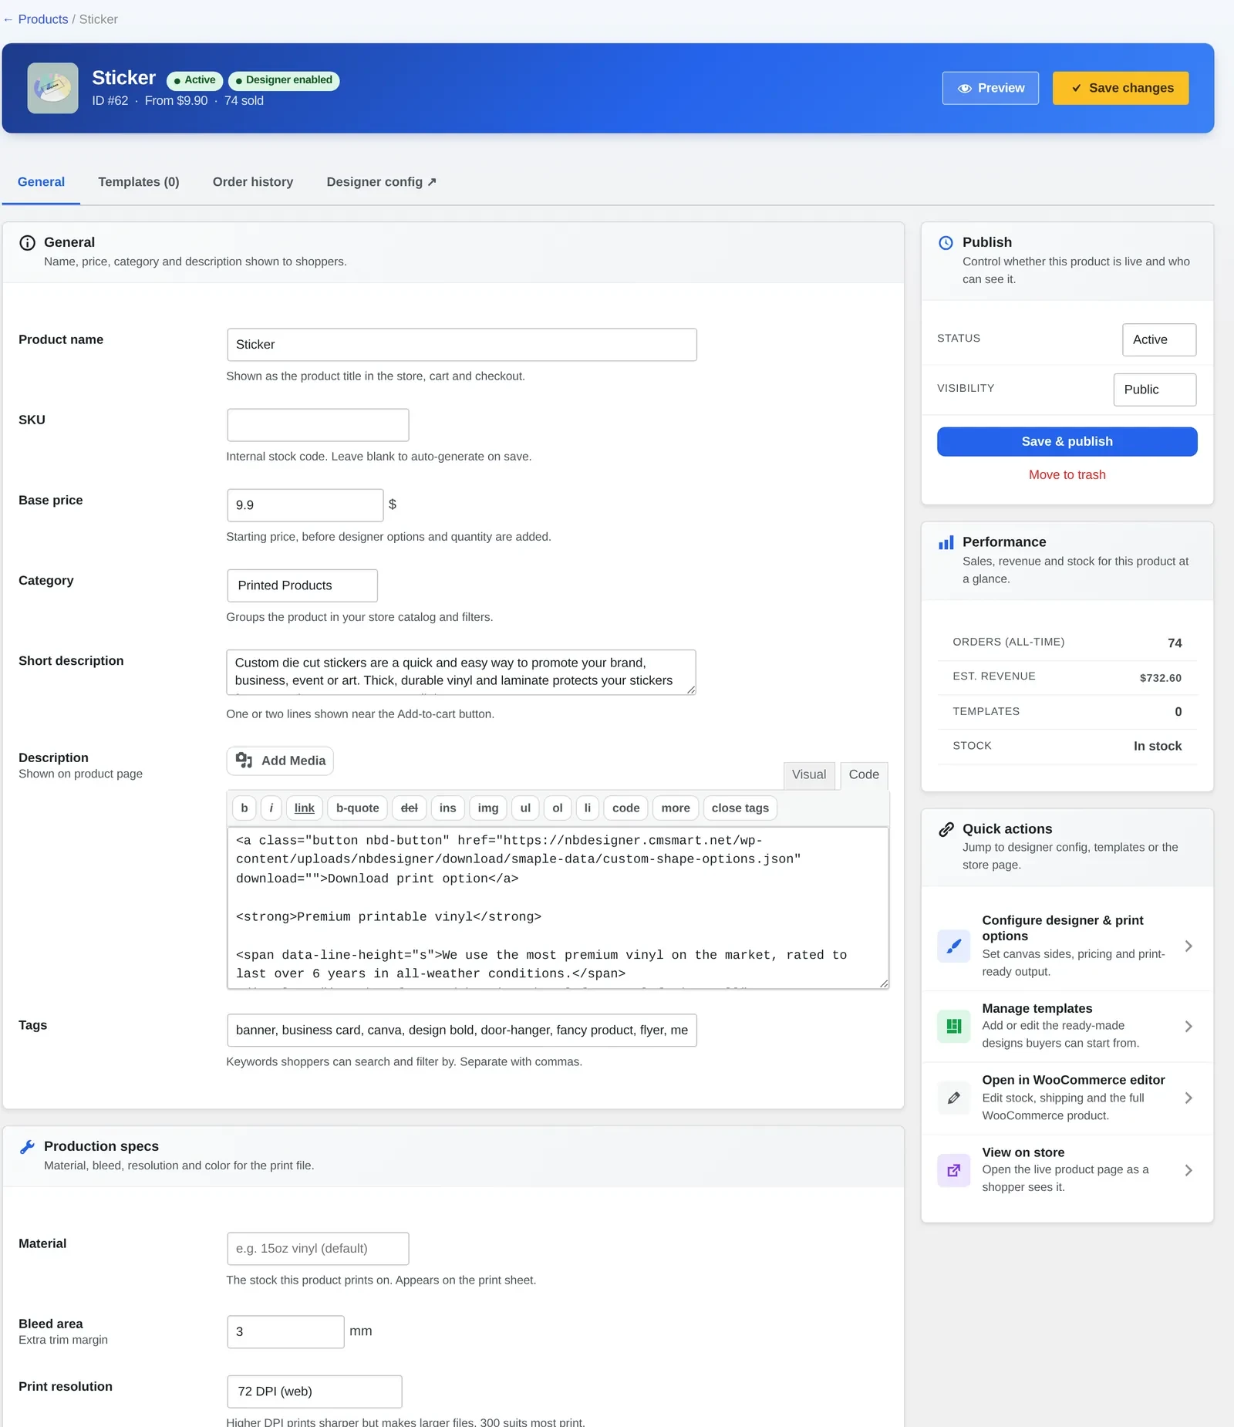
Task: Click the img quicktag button
Action: point(488,808)
